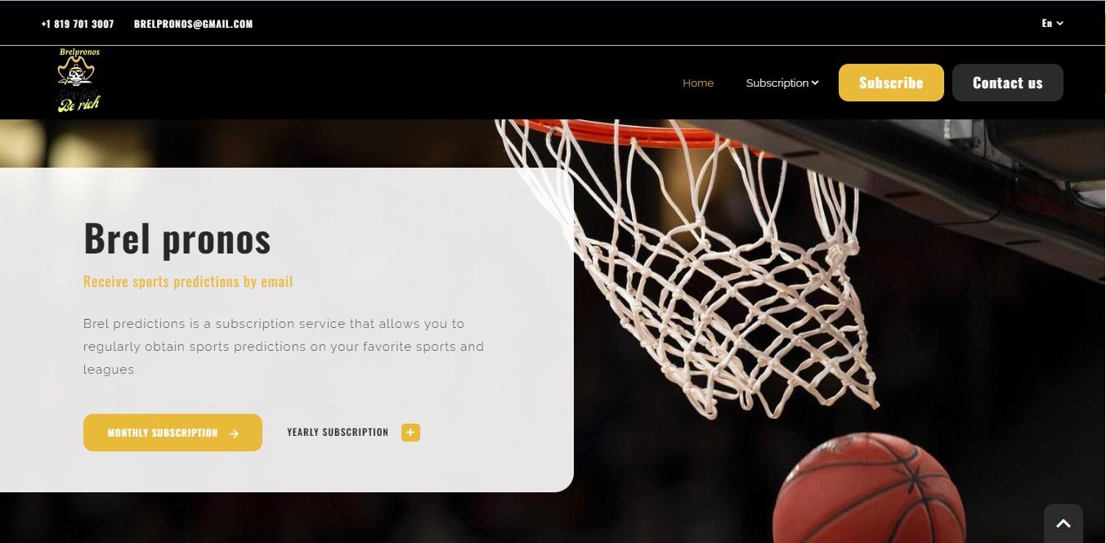Screen dimensions: 1106x543
Task: Open the En language selector
Action: 1052,24
